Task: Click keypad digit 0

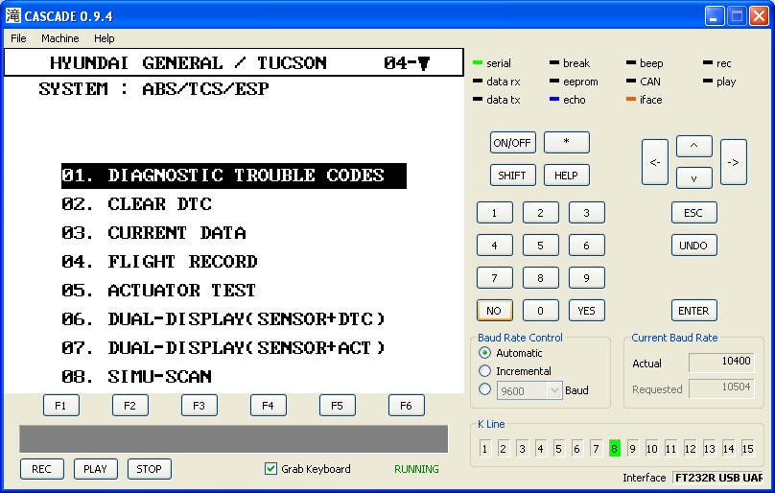Action: (x=540, y=311)
